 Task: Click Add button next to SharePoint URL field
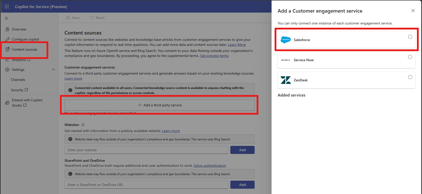(x=242, y=185)
